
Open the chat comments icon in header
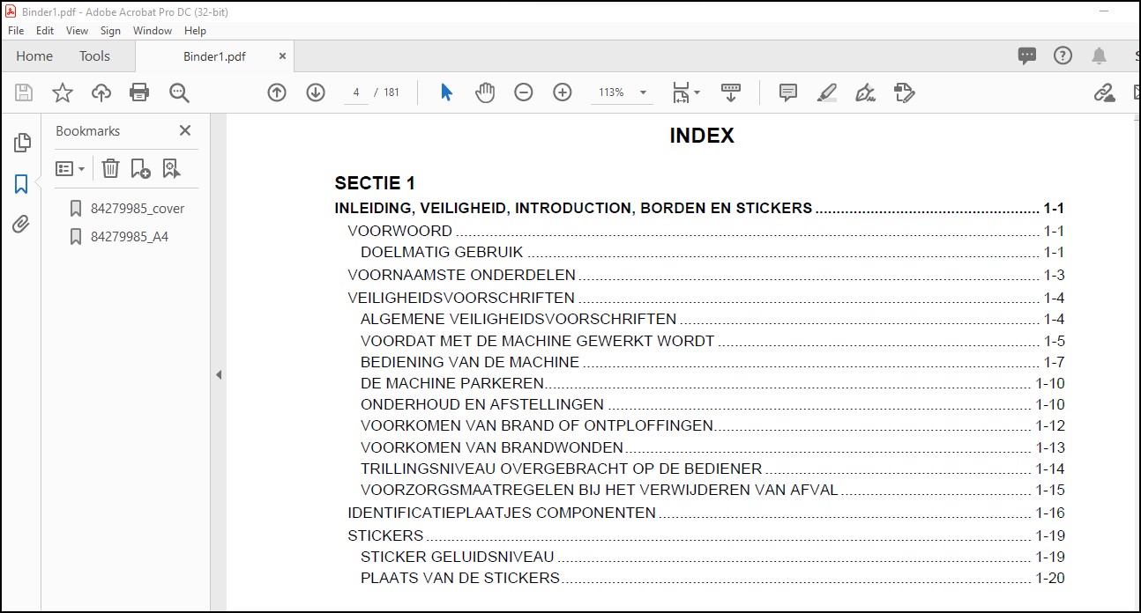click(1027, 55)
